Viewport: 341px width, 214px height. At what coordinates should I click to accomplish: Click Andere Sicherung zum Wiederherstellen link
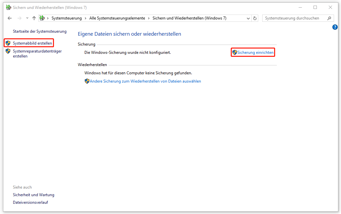[x=145, y=81]
